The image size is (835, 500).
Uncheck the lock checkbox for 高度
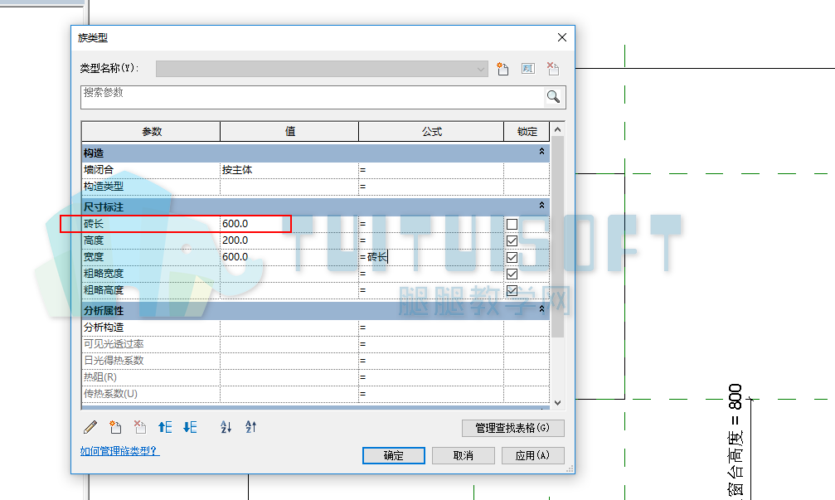(512, 240)
